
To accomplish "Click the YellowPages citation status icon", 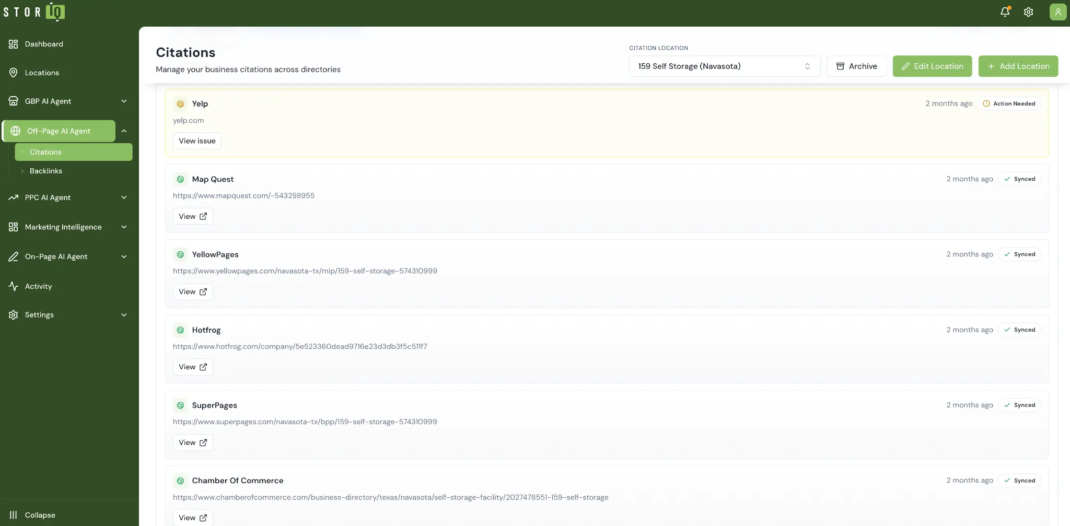I will click(x=180, y=254).
